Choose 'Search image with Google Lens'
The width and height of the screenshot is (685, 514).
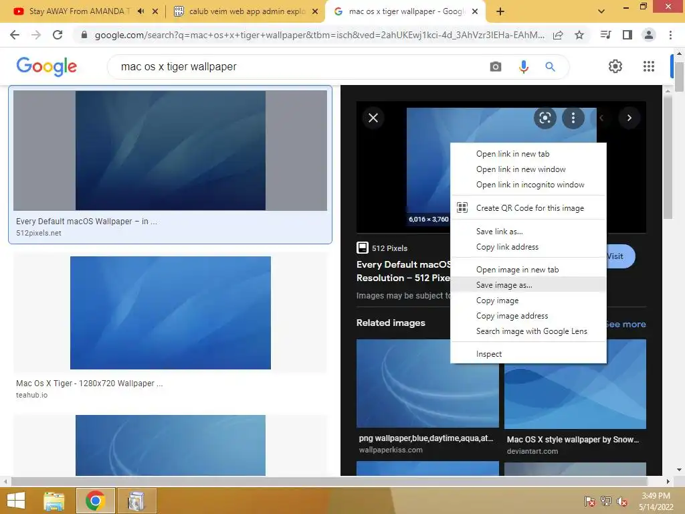(x=528, y=331)
